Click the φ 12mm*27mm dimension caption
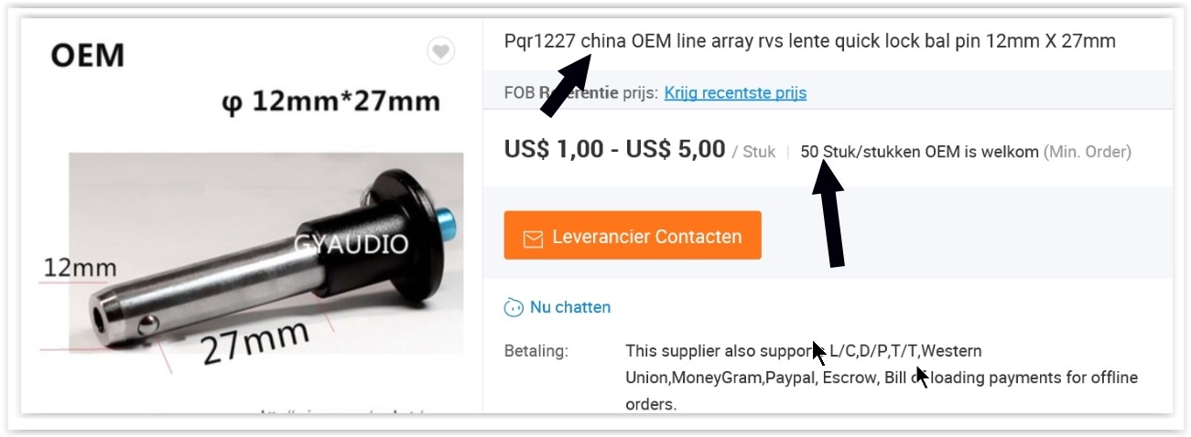Viewport: 1191px width, 437px height. 330,101
